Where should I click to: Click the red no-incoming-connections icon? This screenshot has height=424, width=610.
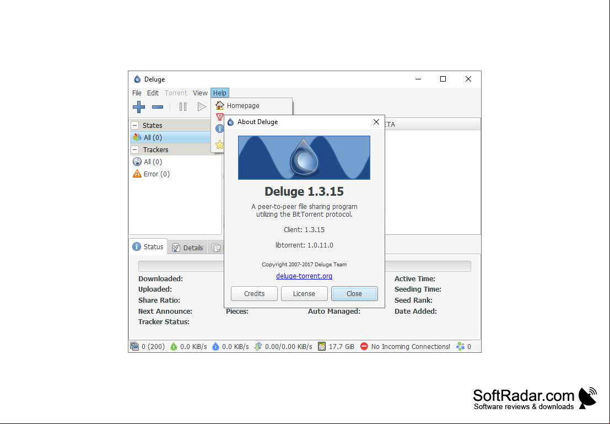tap(364, 346)
